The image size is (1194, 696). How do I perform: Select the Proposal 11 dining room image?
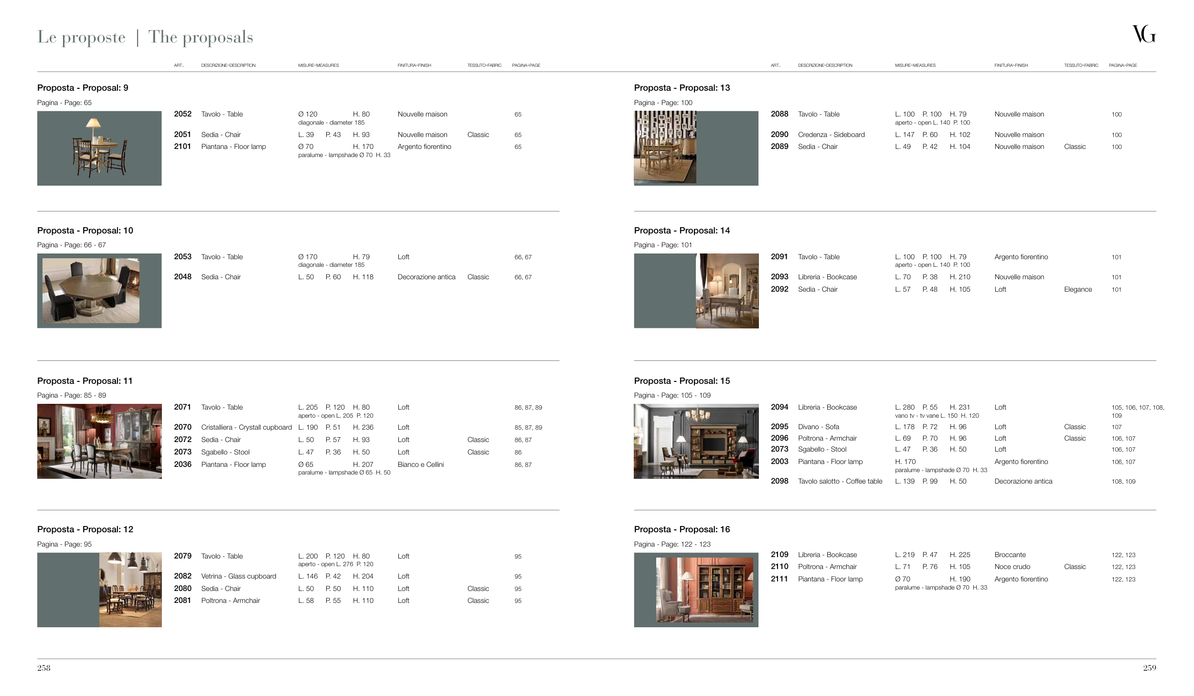pyautogui.click(x=99, y=441)
